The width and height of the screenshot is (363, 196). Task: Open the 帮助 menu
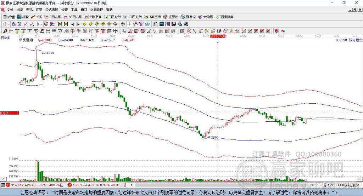click(109, 10)
